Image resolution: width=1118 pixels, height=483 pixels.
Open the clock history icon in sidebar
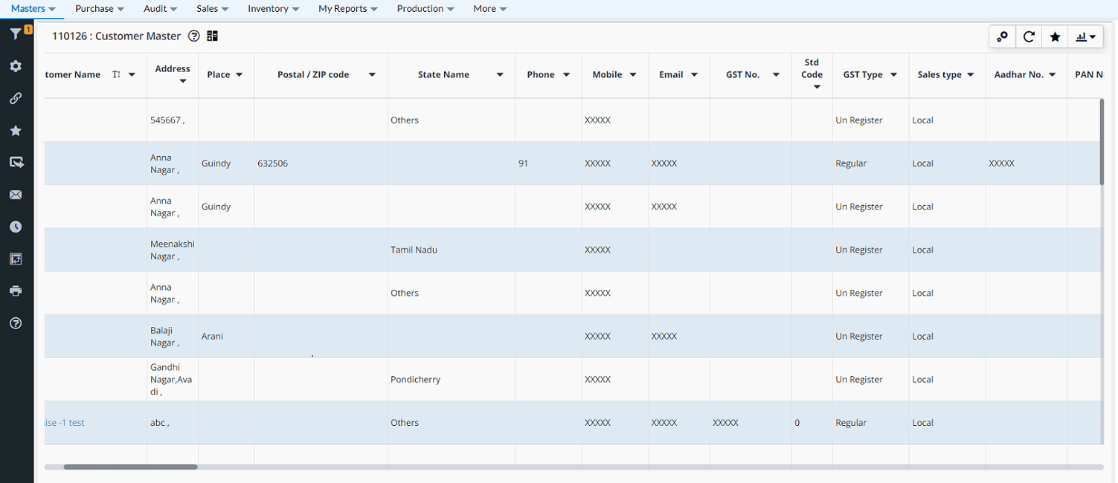tap(16, 227)
